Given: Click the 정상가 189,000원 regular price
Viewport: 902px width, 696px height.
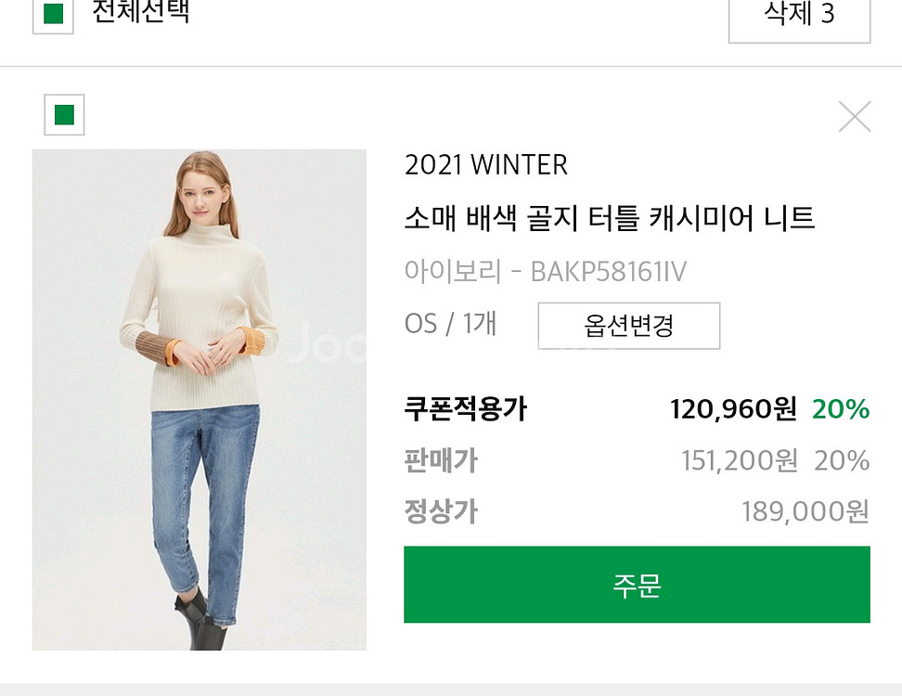Looking at the screenshot, I should (x=805, y=511).
